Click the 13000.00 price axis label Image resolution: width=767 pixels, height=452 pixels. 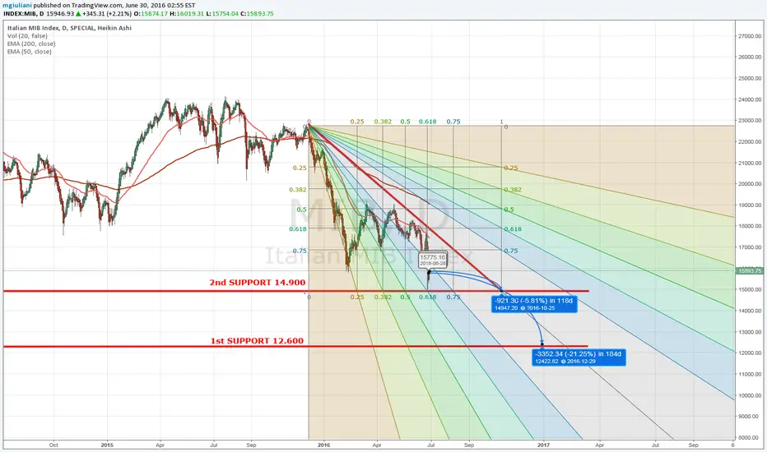[x=749, y=332]
